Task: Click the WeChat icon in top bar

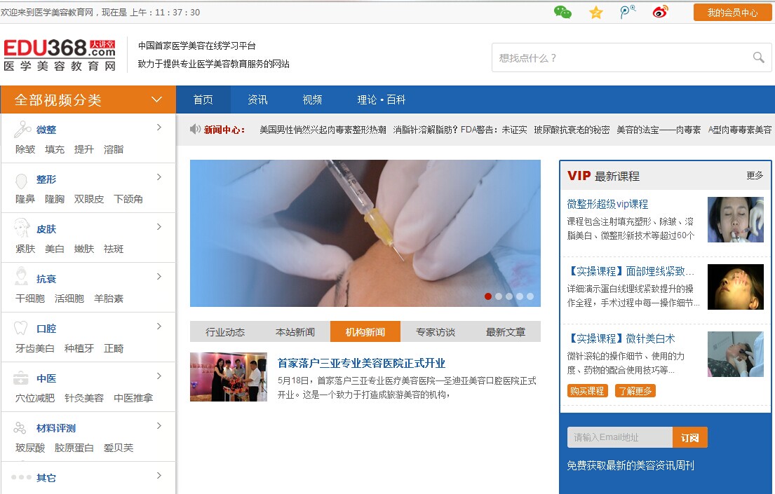Action: click(x=562, y=12)
